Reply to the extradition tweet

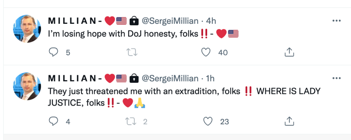coord(54,121)
